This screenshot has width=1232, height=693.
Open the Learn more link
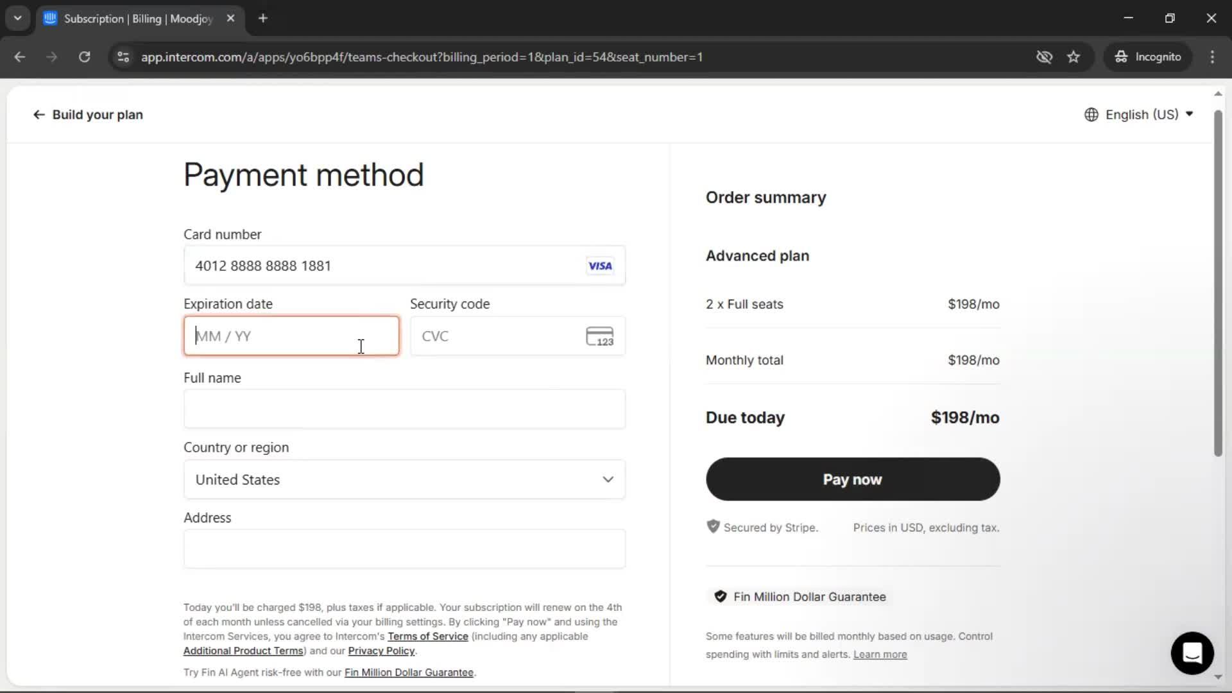coord(880,654)
